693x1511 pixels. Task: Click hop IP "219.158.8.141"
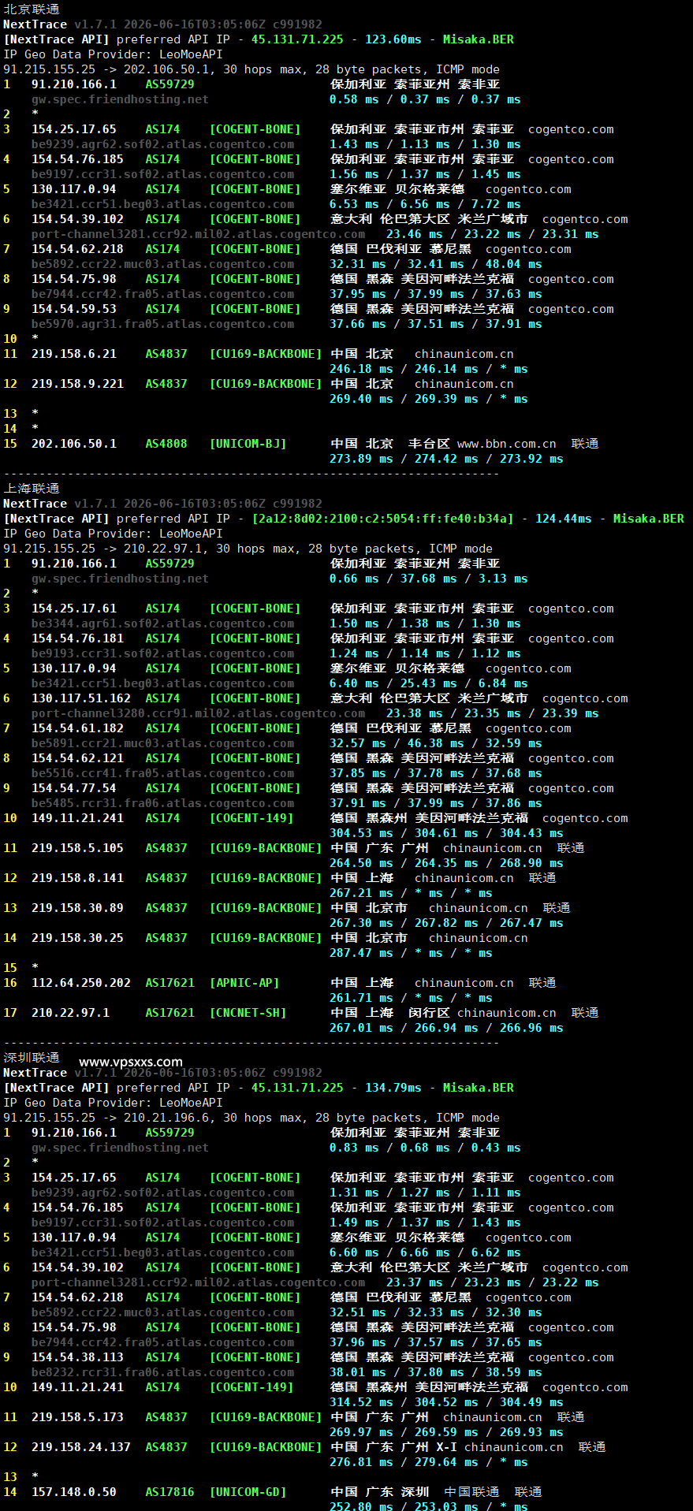(x=77, y=878)
